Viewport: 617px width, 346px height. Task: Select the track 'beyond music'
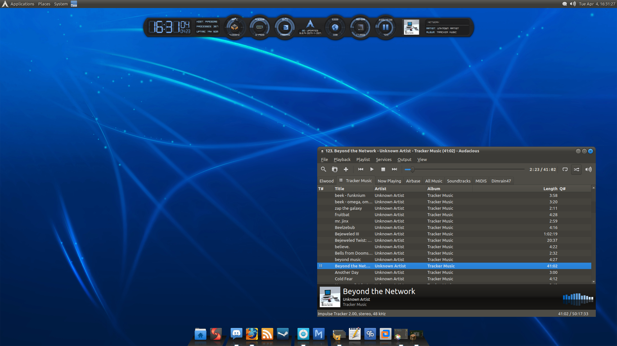454,259
